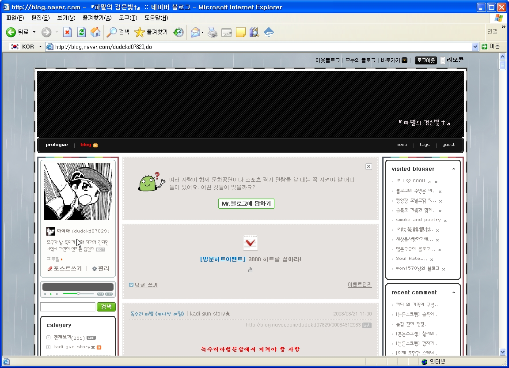Open the 도구(T) menu

click(x=128, y=18)
